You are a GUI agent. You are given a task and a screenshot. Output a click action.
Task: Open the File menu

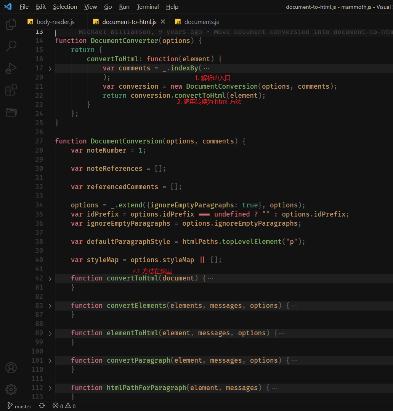(x=24, y=7)
